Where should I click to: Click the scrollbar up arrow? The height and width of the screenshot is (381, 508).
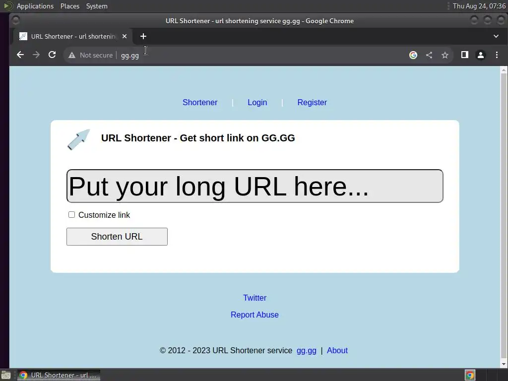pyautogui.click(x=504, y=69)
